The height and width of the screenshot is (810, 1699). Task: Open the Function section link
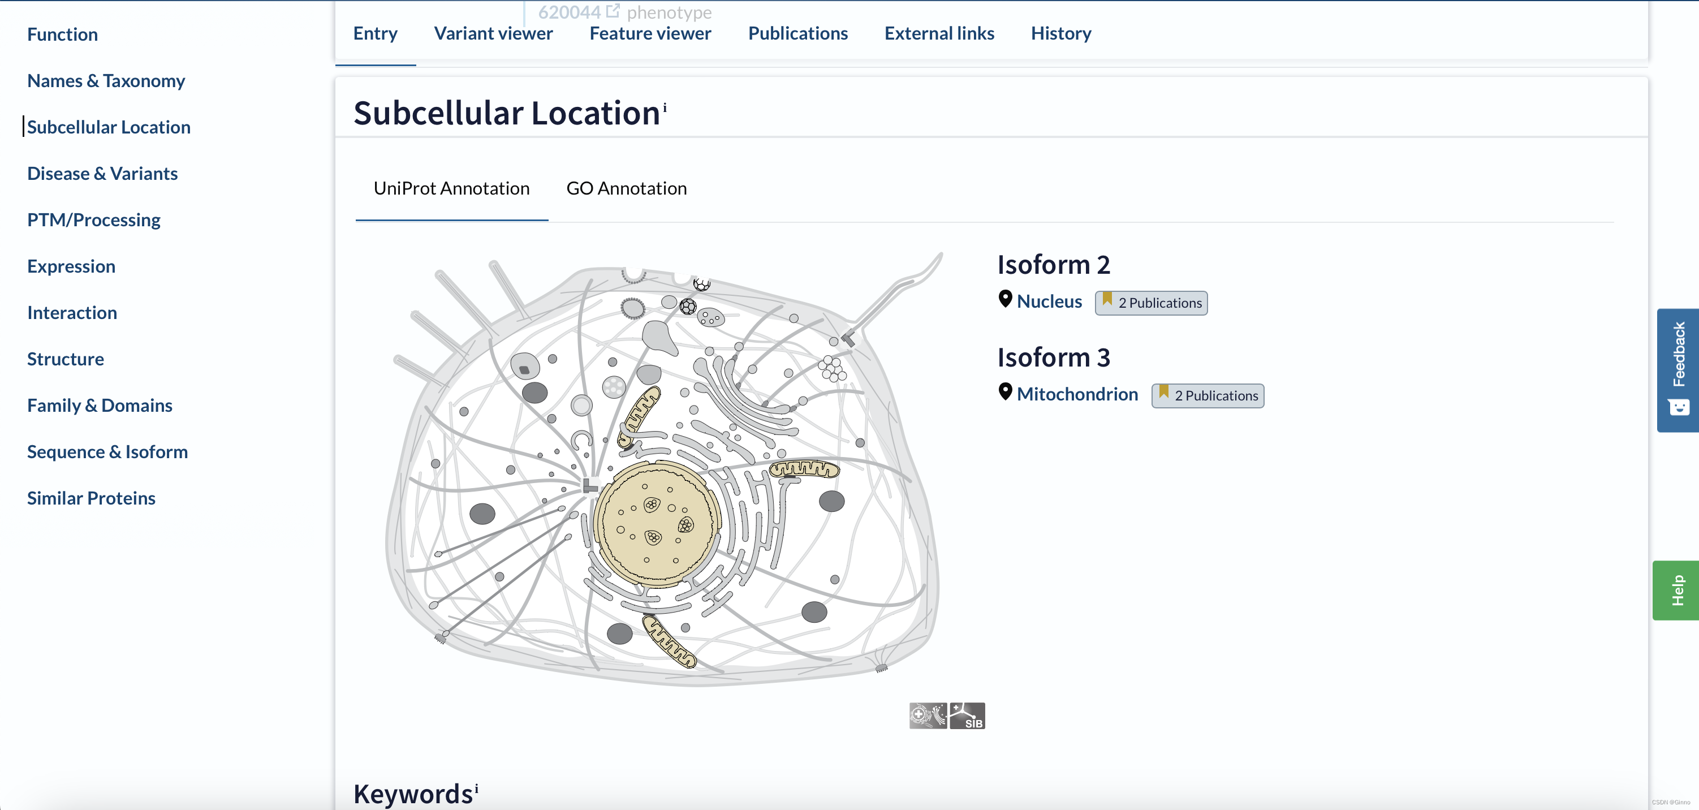(x=62, y=35)
